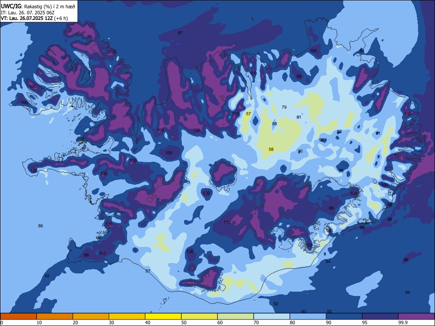Select the light blue 80–90 legend swatch
The image size is (435, 326).
(x=308, y=316)
